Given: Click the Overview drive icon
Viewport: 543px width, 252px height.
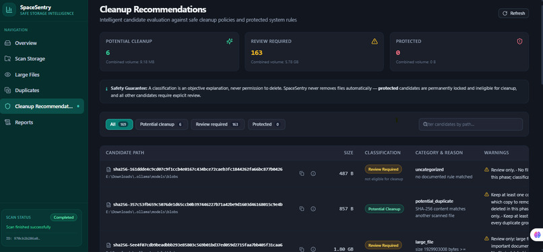Looking at the screenshot, I should tap(7, 43).
